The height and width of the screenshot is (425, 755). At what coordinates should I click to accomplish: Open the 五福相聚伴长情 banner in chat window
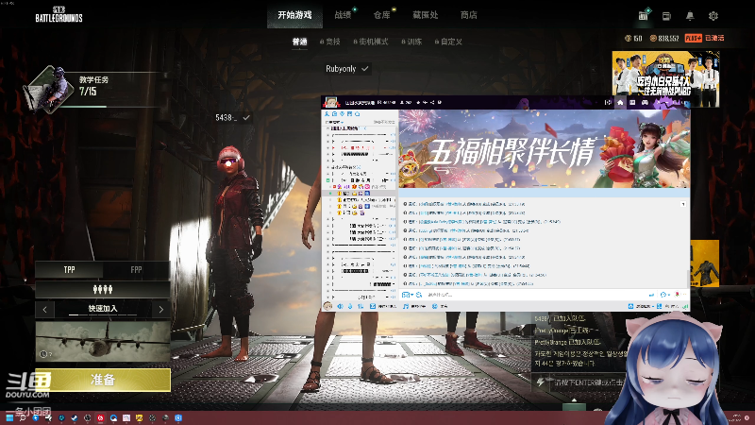[545, 149]
